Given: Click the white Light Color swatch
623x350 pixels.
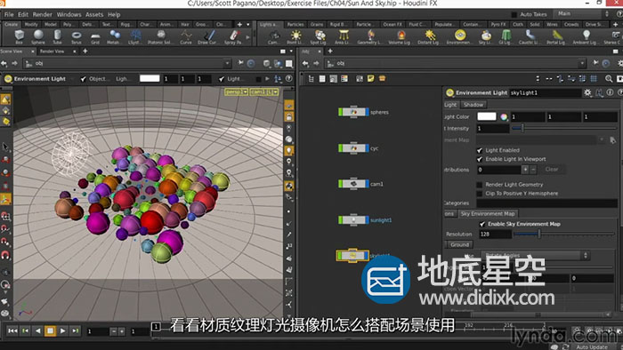Looking at the screenshot, I should point(486,116).
